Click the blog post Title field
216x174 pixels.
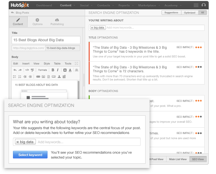tap(46, 40)
